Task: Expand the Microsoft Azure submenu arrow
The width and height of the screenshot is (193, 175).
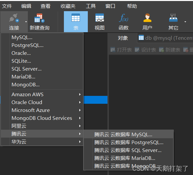Action: coord(80,110)
